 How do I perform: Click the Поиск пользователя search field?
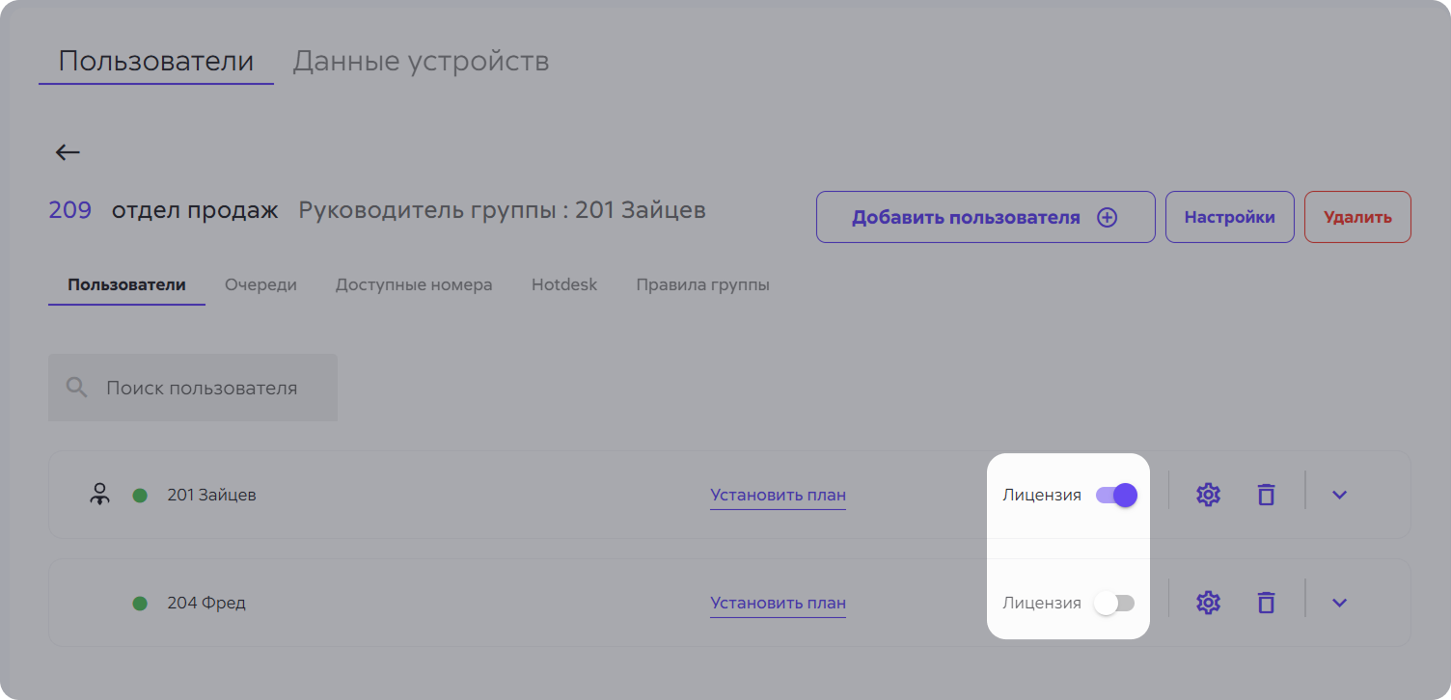click(193, 387)
